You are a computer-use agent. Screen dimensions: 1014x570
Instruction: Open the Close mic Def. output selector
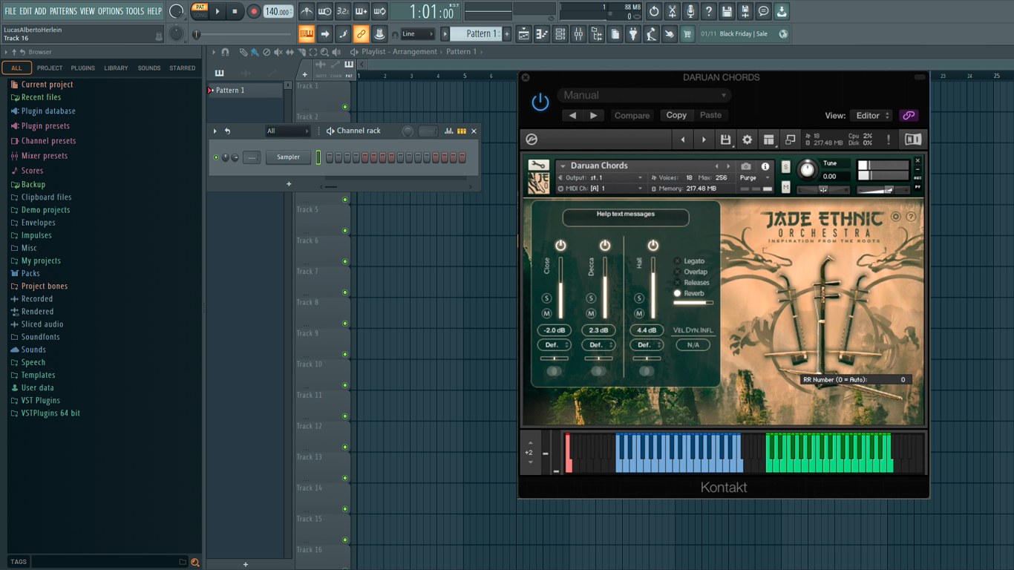pyautogui.click(x=555, y=345)
